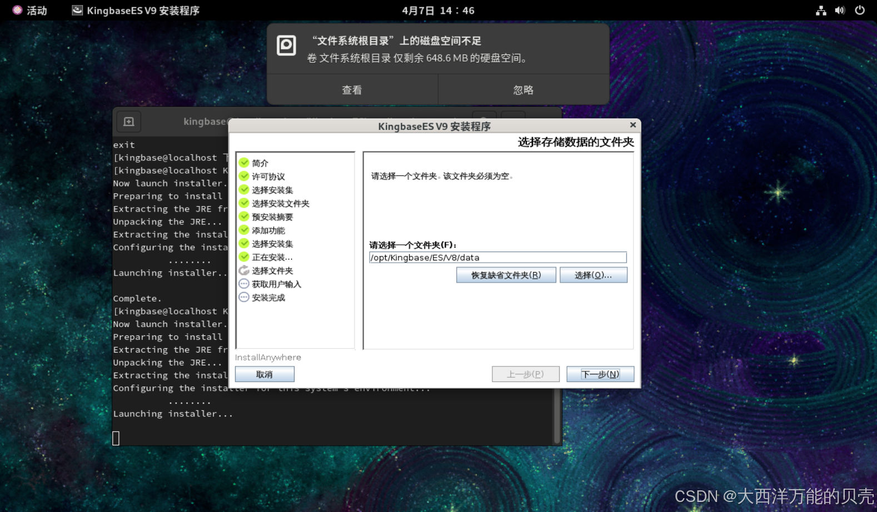Click the disk notification icon

tap(286, 46)
